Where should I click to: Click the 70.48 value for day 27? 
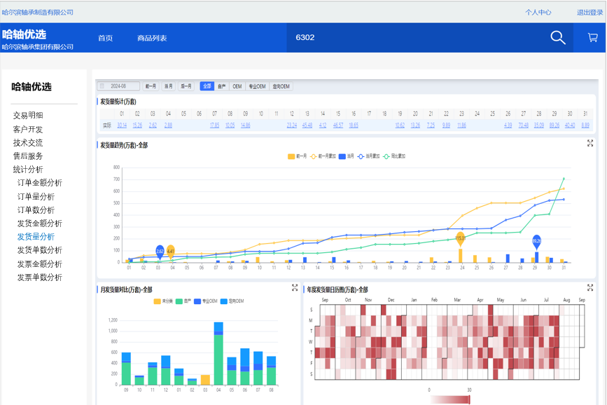tap(524, 125)
